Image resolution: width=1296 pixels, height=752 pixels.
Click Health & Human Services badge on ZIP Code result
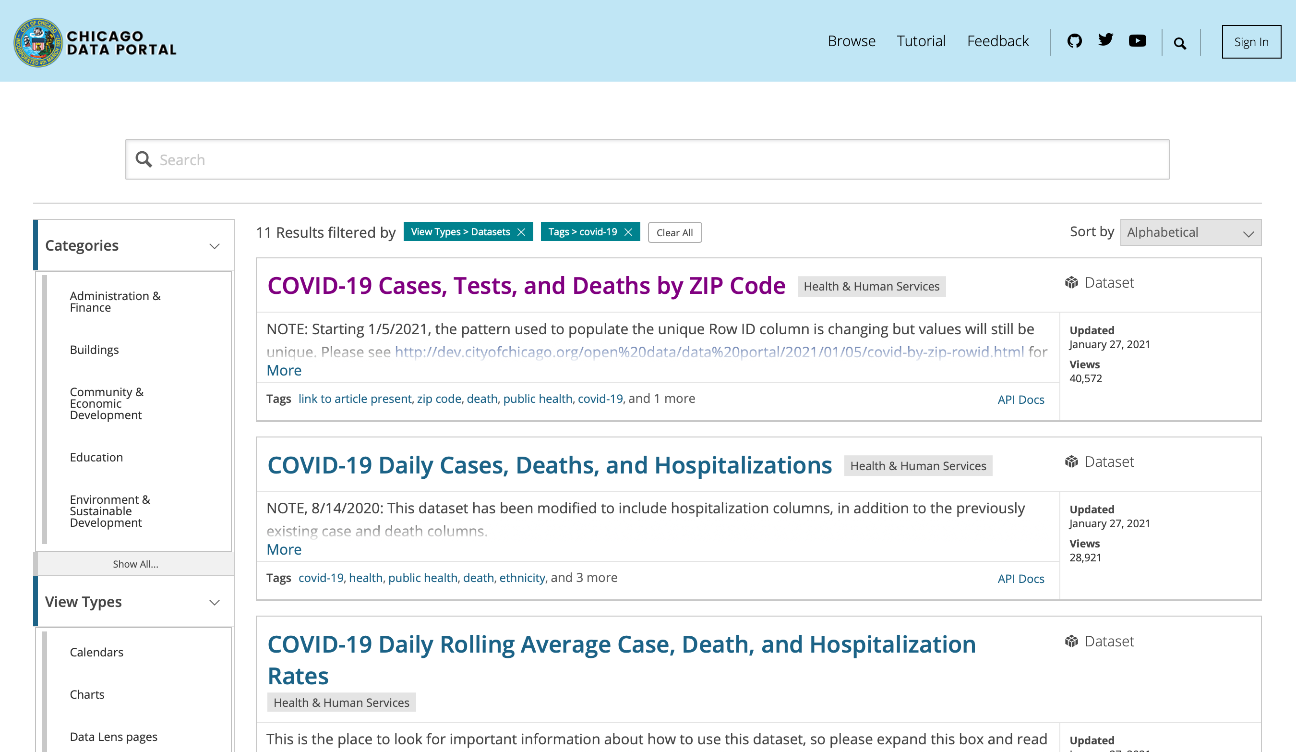point(871,287)
